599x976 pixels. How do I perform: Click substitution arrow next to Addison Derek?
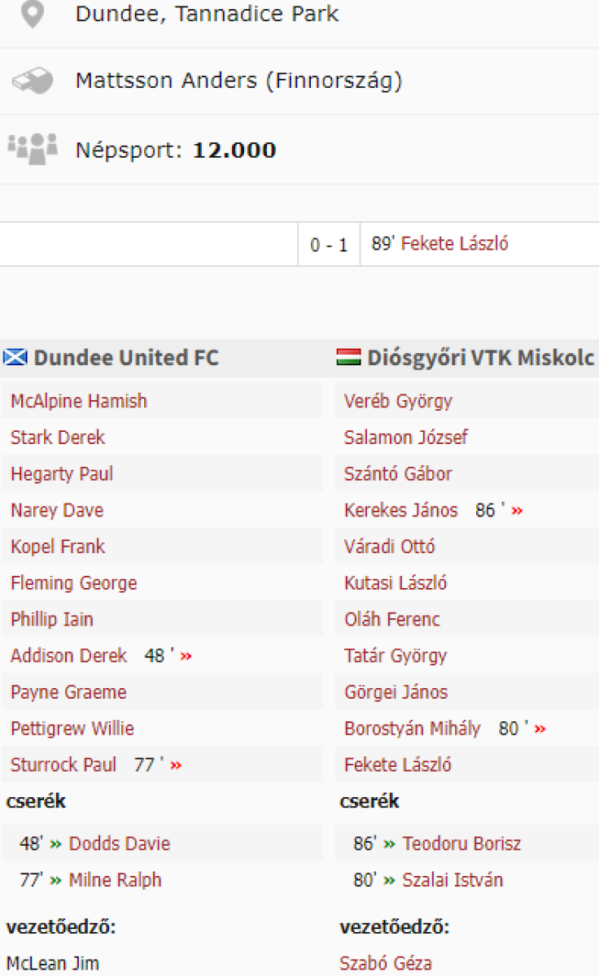pyautogui.click(x=186, y=656)
